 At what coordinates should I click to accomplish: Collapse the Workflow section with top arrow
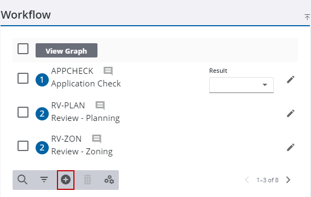[x=307, y=17]
